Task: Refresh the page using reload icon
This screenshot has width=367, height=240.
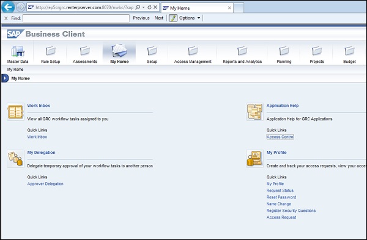Action: click(x=149, y=7)
